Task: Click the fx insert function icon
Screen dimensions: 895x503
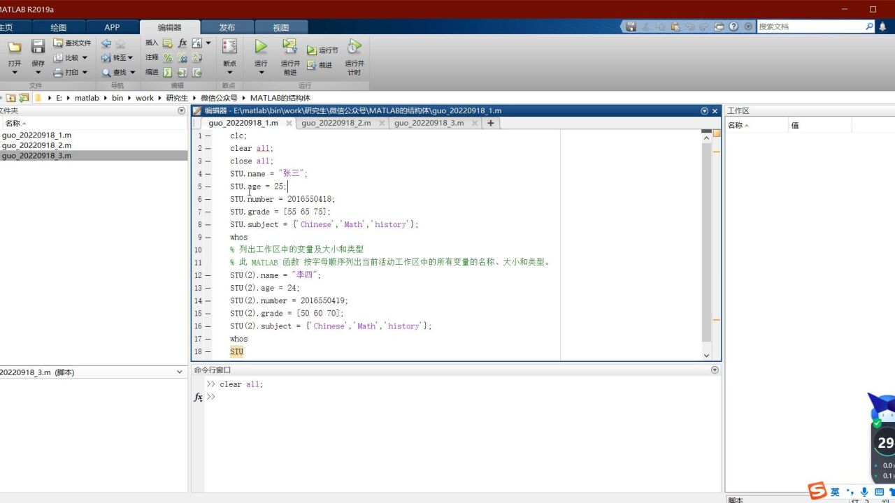Action: pos(182,43)
